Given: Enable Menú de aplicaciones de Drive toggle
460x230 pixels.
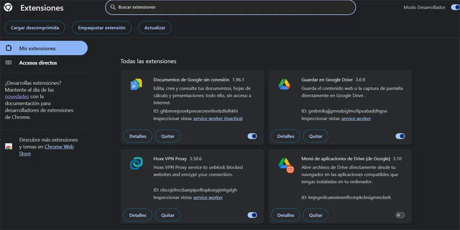Looking at the screenshot, I should coord(400,215).
